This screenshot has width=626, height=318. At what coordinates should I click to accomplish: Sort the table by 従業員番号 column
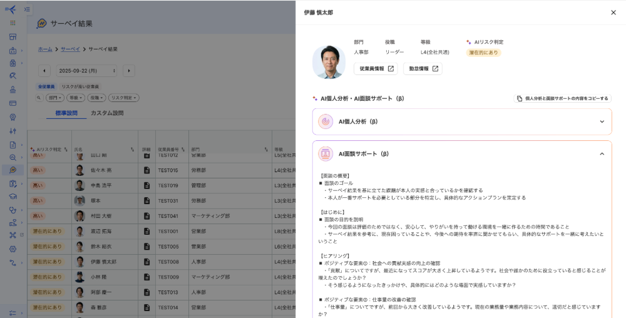[183, 150]
